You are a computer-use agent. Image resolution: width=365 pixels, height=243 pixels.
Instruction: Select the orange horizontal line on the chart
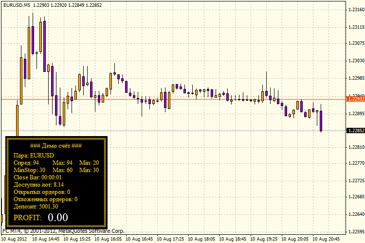[x=173, y=99]
